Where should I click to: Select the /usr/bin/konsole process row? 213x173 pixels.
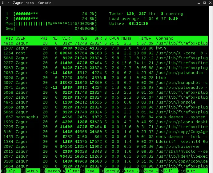pyautogui.click(x=104, y=102)
